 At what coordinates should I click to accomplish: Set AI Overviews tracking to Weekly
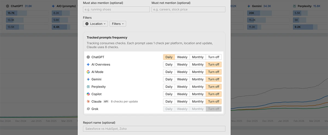[x=182, y=65]
